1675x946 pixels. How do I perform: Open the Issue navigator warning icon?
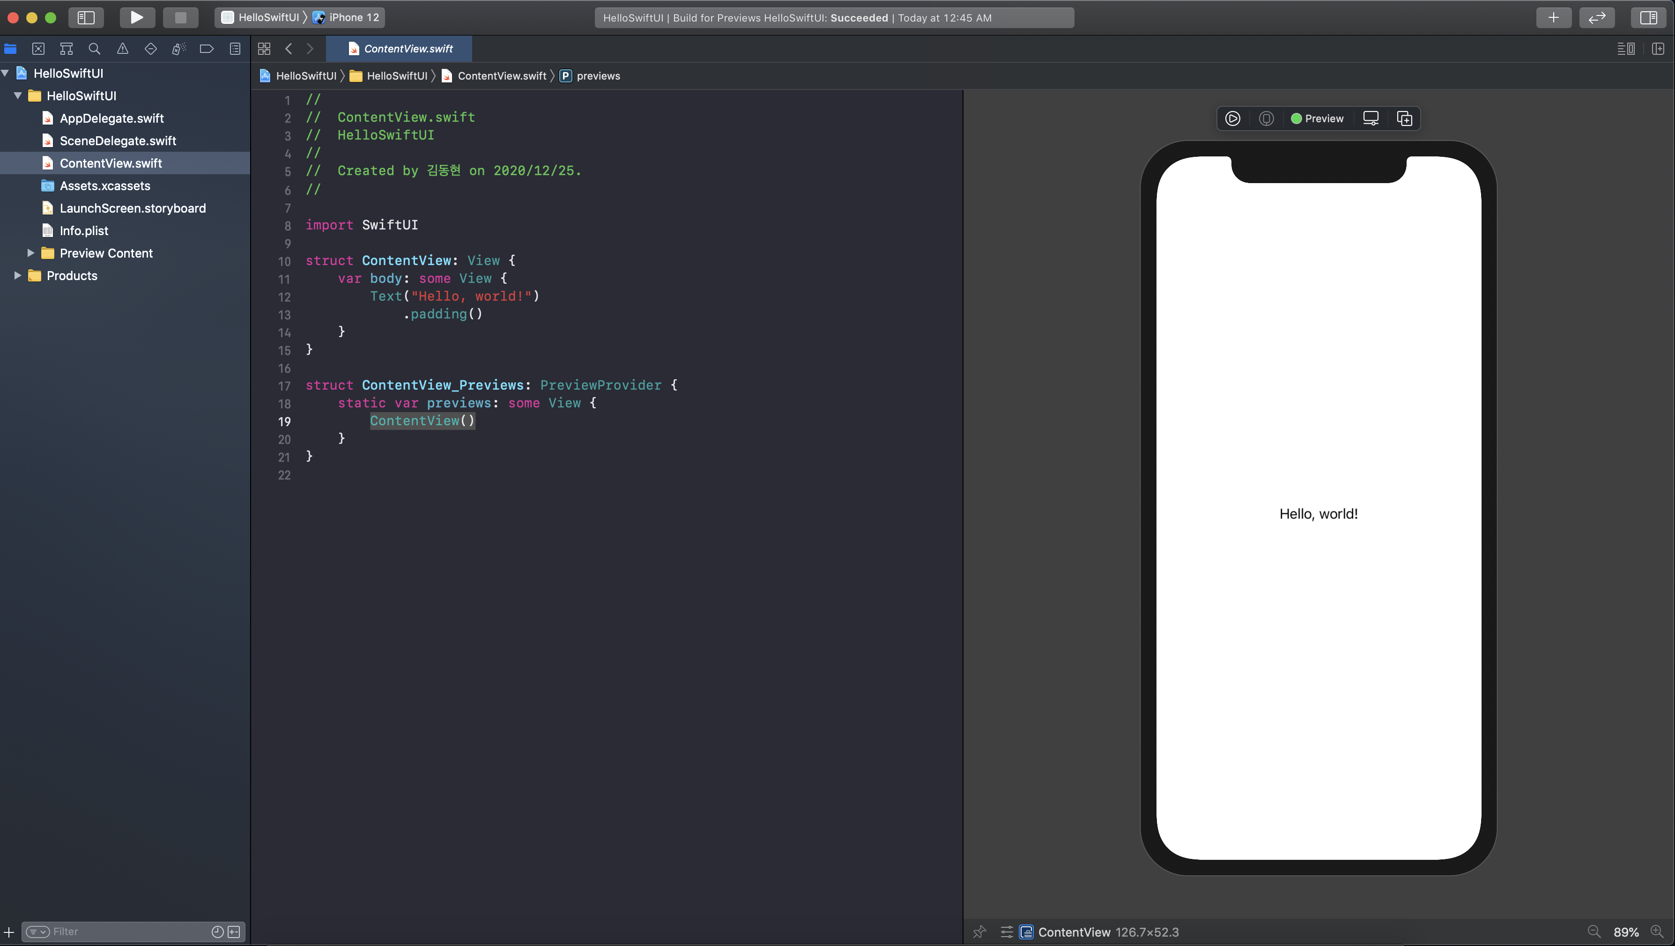pos(122,49)
